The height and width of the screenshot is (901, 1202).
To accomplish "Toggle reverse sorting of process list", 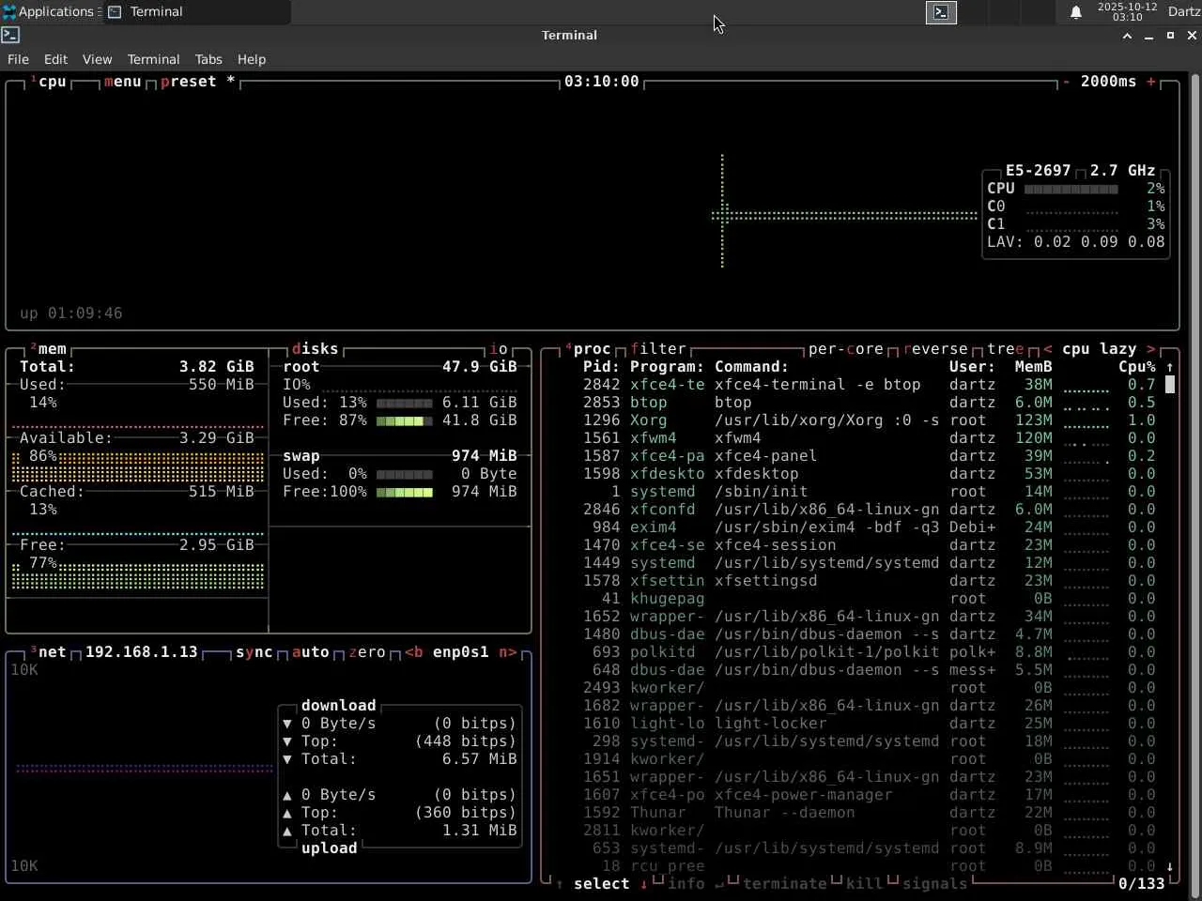I will point(935,349).
